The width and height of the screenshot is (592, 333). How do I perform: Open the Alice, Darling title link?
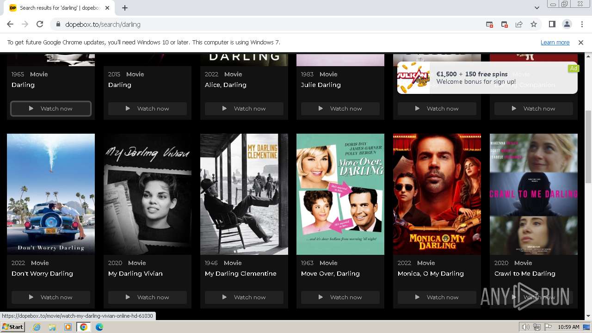tap(226, 85)
